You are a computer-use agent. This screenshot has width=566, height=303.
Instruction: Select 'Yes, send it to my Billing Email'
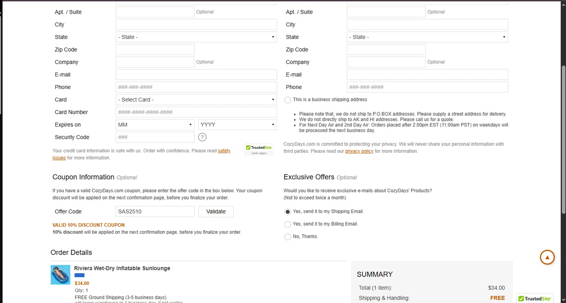[288, 224]
